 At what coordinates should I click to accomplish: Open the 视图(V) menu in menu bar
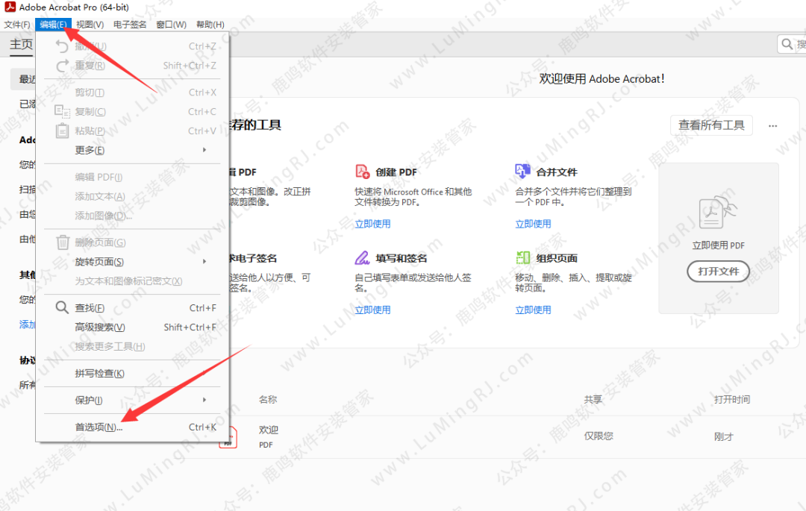pos(90,25)
